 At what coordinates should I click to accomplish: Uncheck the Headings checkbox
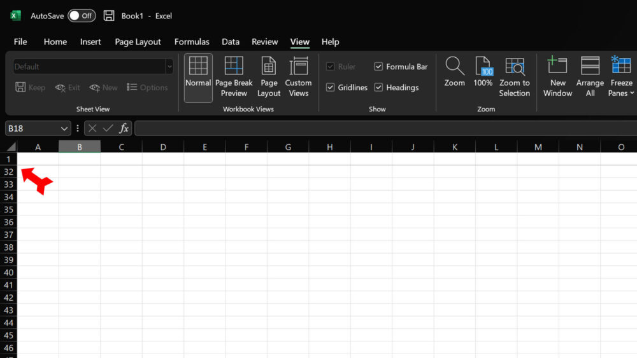(378, 88)
